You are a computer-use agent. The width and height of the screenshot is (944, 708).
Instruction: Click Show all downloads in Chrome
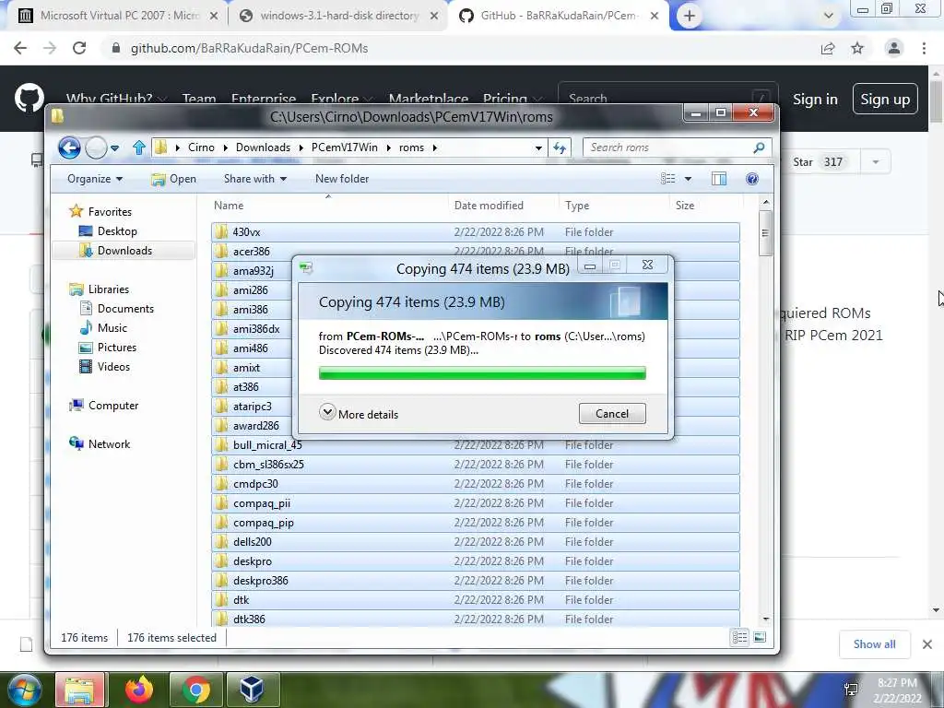[x=874, y=644]
